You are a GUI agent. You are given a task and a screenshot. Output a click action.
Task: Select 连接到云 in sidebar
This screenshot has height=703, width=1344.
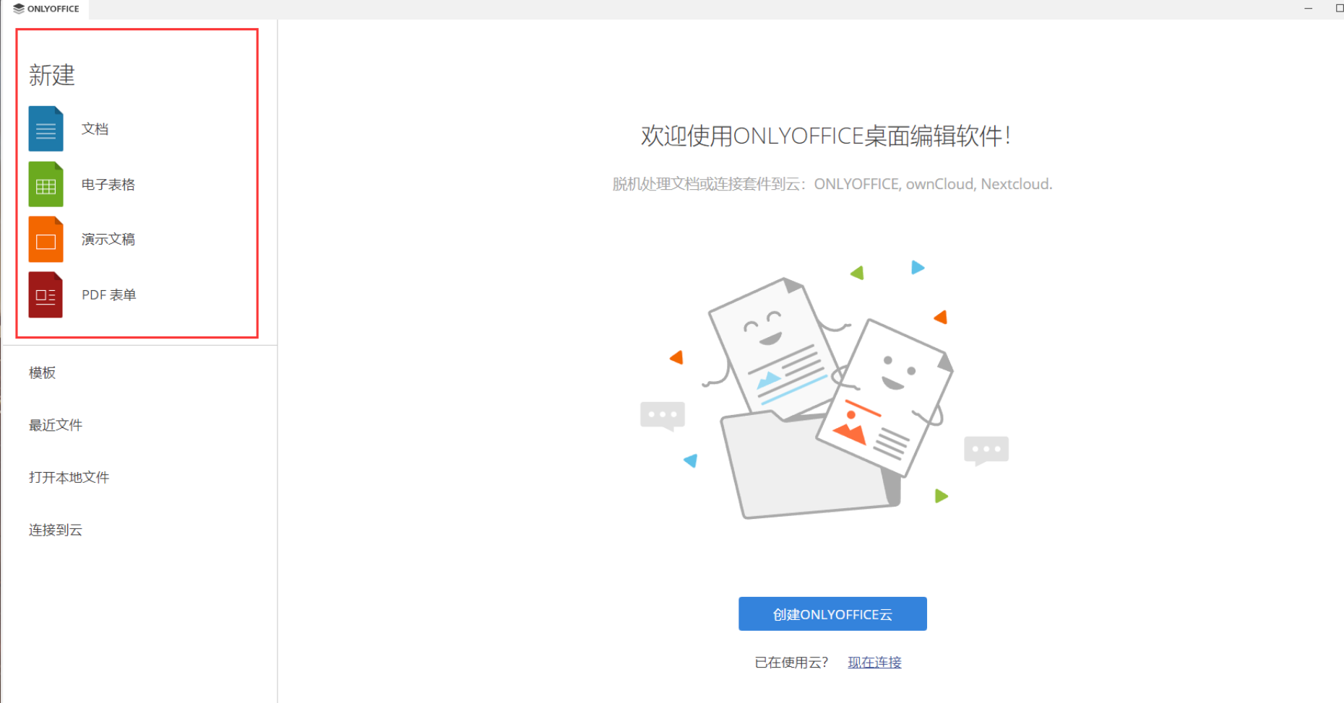tap(56, 530)
